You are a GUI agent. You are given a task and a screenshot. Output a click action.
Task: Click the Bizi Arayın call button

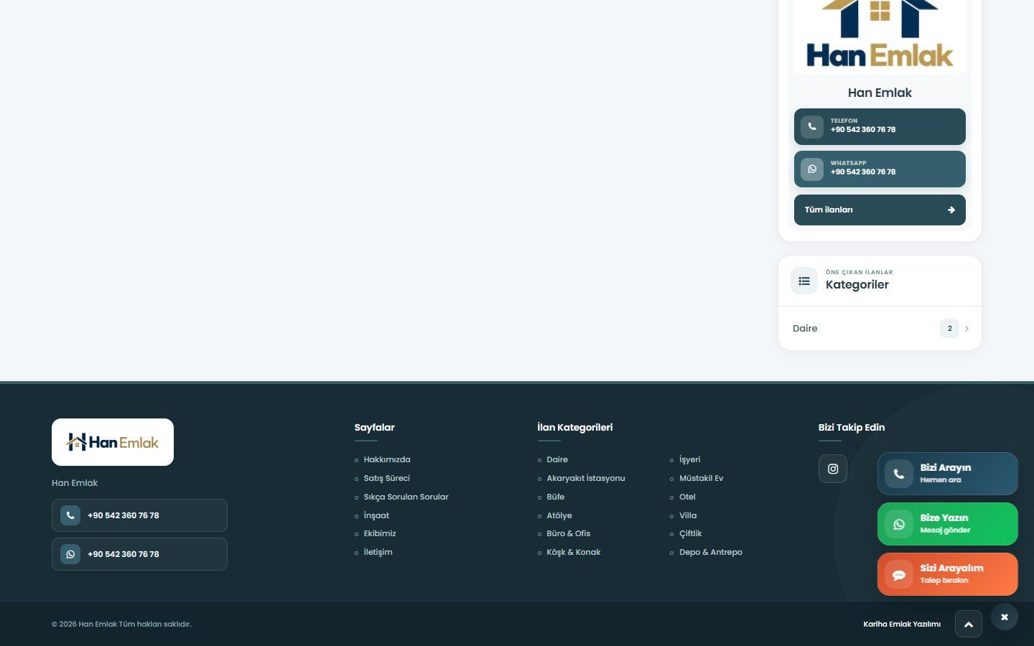948,474
